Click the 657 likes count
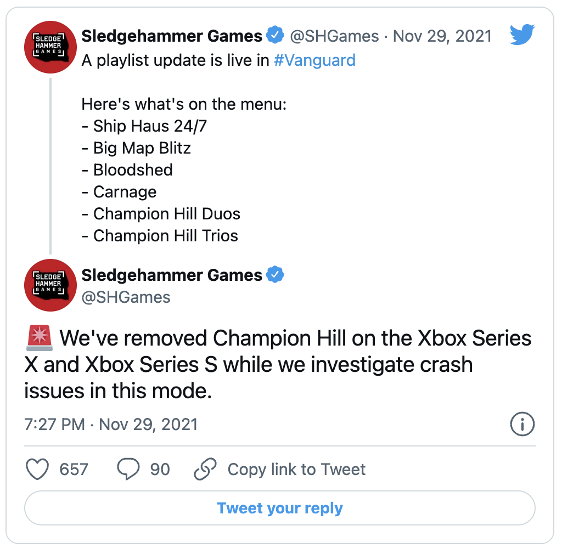 point(74,469)
